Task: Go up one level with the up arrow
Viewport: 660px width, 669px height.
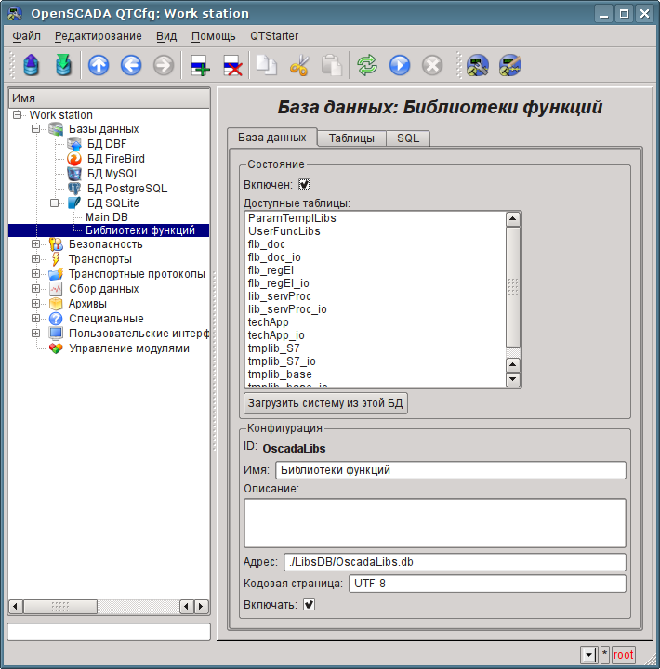Action: [99, 65]
